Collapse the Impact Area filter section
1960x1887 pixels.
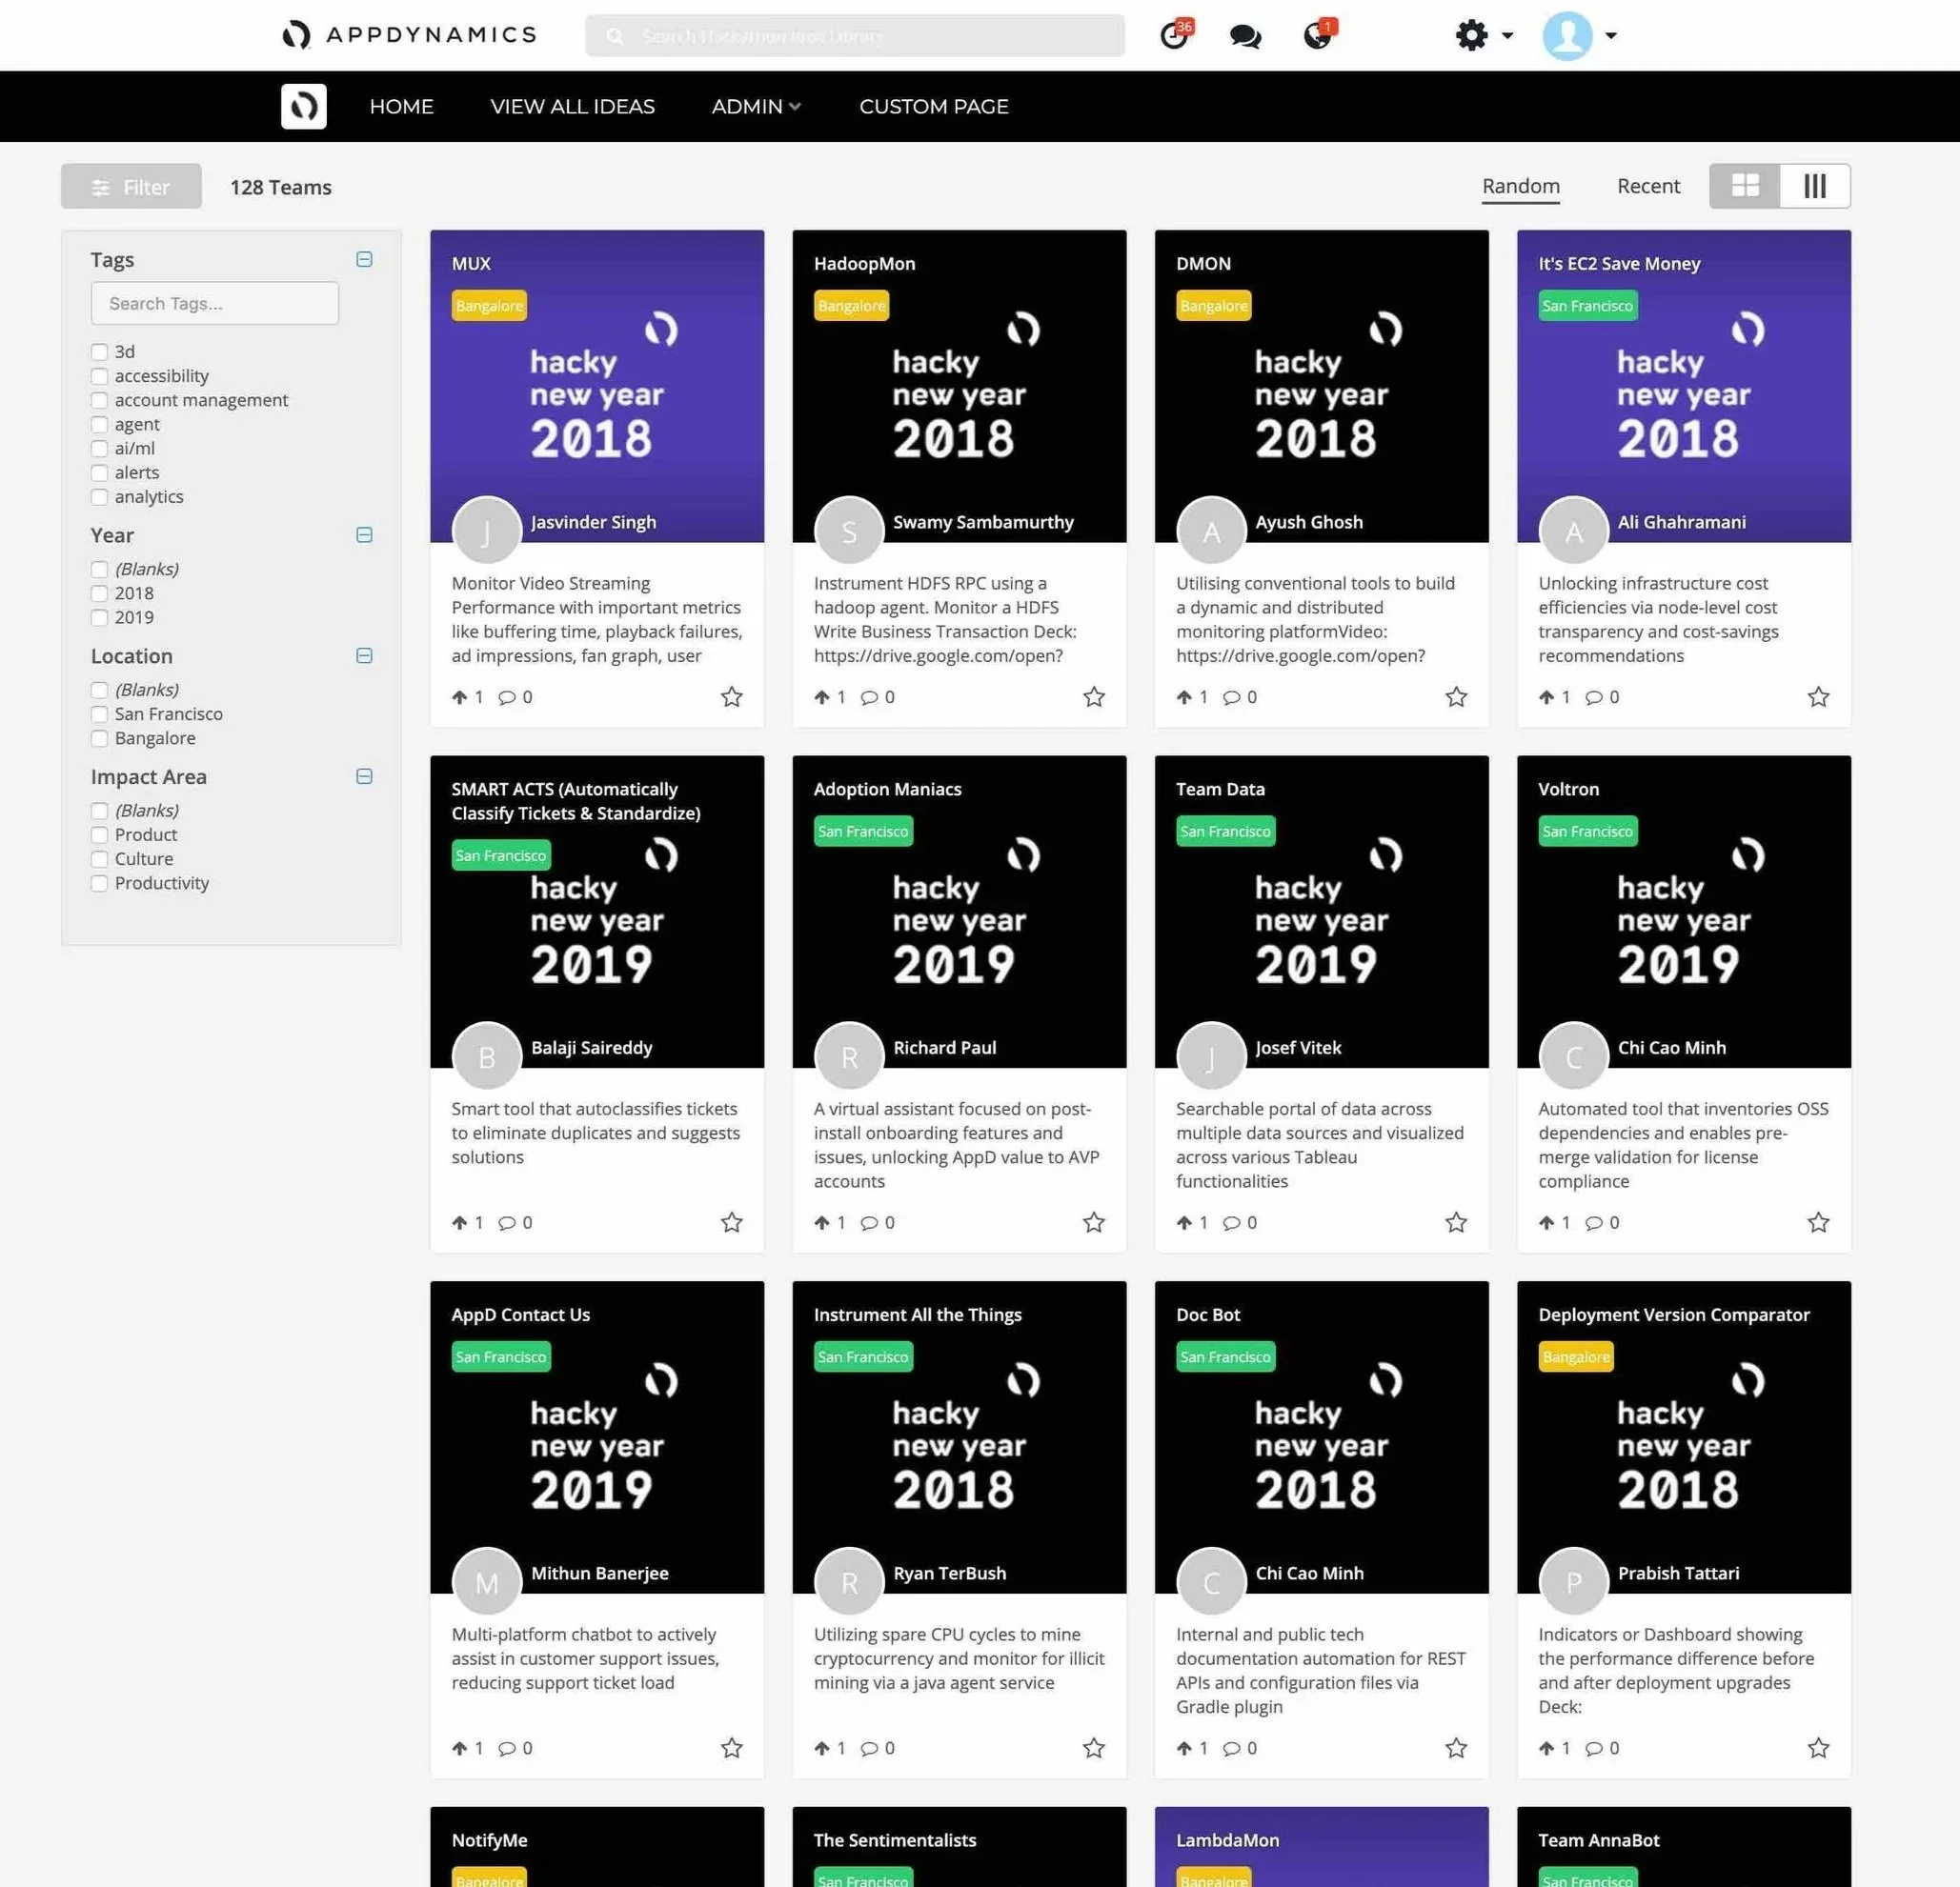364,776
